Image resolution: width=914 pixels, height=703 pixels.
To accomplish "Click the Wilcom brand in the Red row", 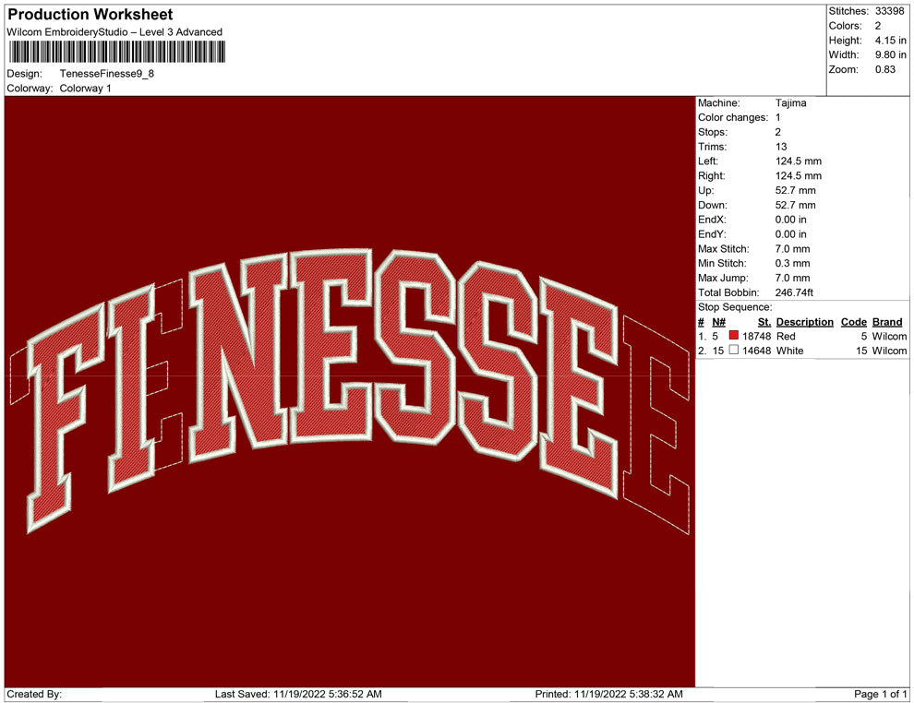I will coord(889,336).
